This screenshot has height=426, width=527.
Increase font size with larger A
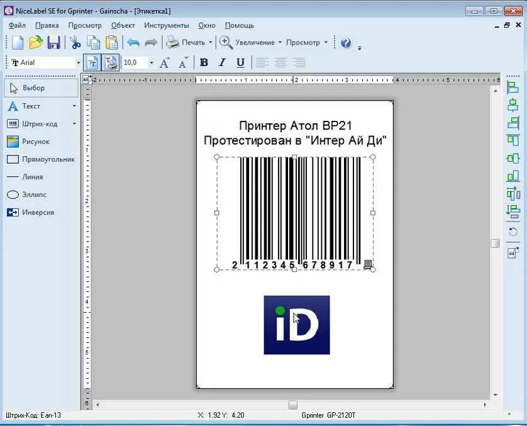165,62
